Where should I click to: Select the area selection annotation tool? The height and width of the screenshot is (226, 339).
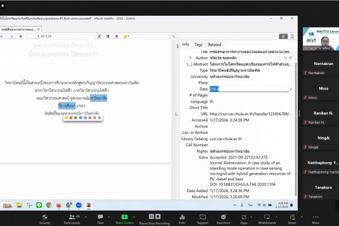(116, 36)
